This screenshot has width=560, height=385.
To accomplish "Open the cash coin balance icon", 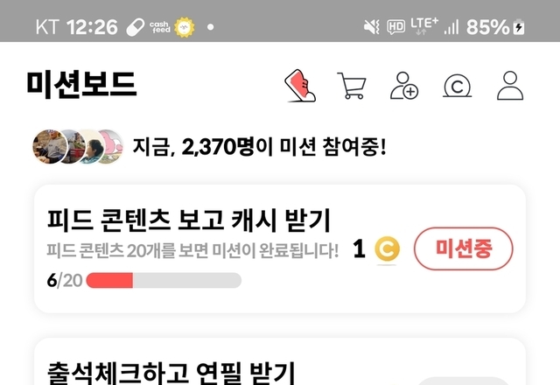I will 457,86.
